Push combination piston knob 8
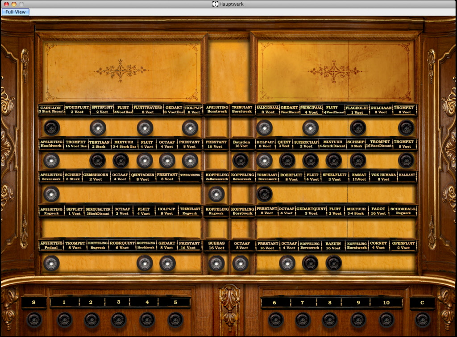Screen dimensions: 457x337 330,320
